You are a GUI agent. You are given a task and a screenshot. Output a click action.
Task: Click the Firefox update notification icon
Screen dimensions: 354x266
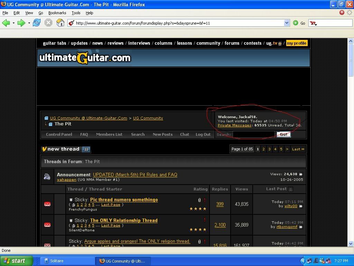click(x=342, y=13)
